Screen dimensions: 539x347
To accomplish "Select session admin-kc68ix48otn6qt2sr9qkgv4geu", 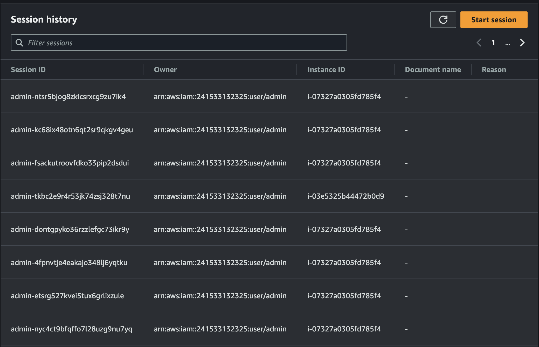I will 72,130.
